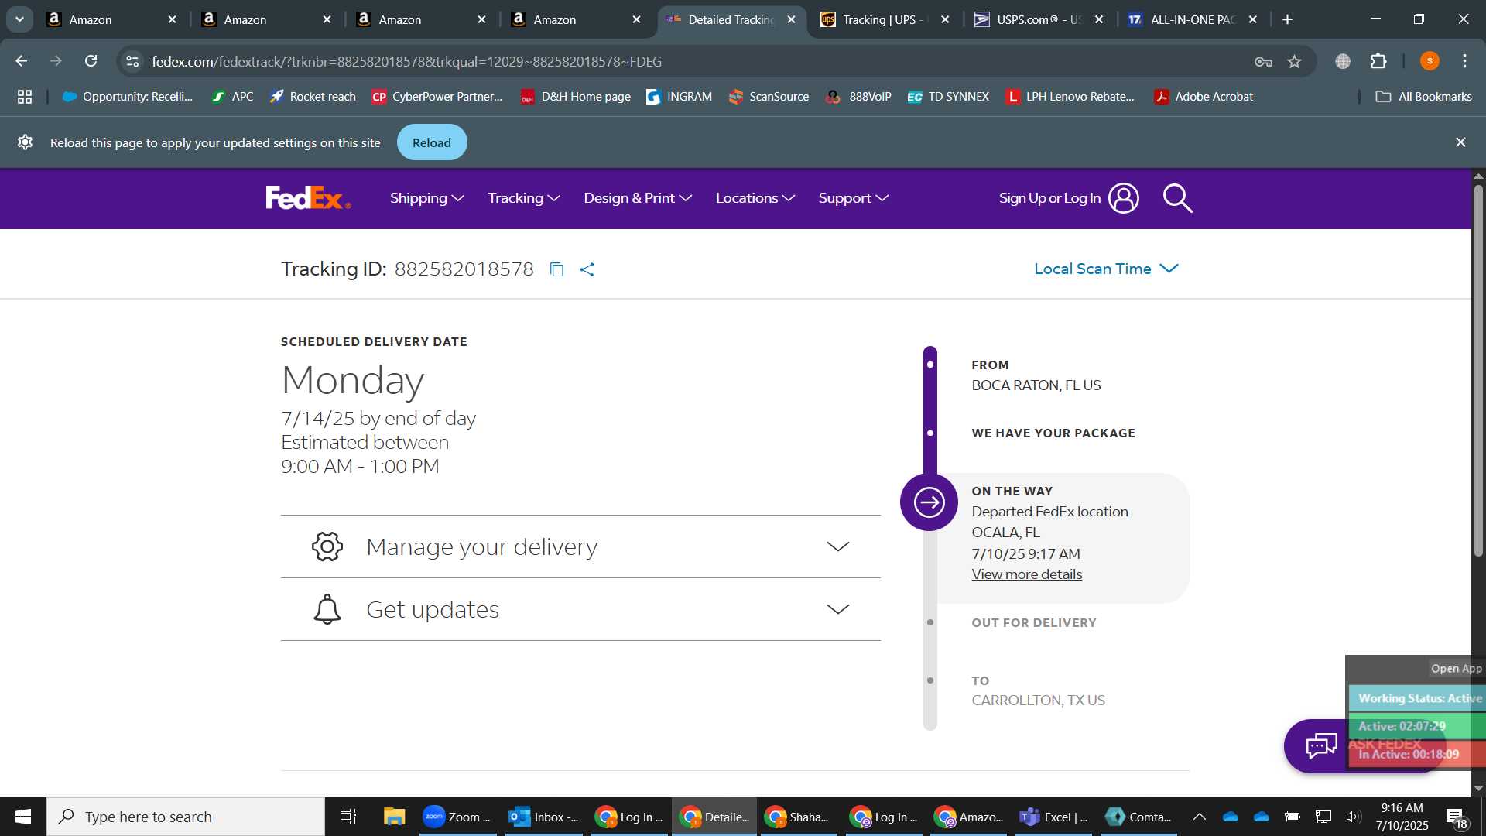Reload the page with the refresh icon
Image resolution: width=1486 pixels, height=836 pixels.
click(x=91, y=61)
